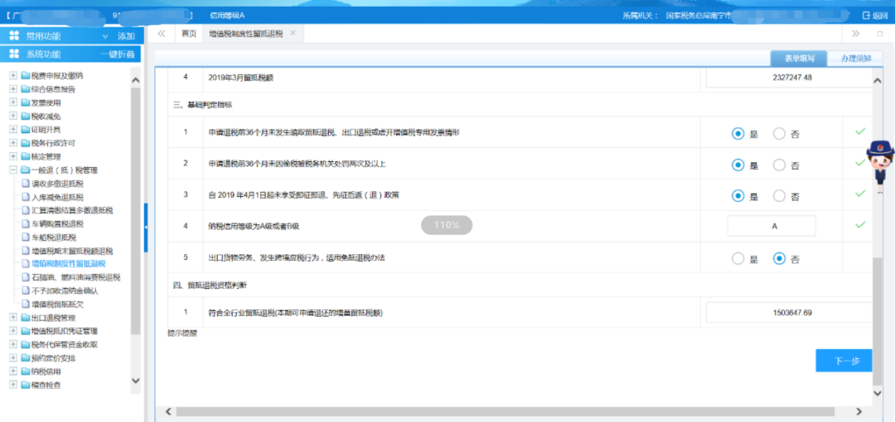Click the double-left chevron before 首页 tab
This screenshot has height=422, width=895.
tap(162, 34)
